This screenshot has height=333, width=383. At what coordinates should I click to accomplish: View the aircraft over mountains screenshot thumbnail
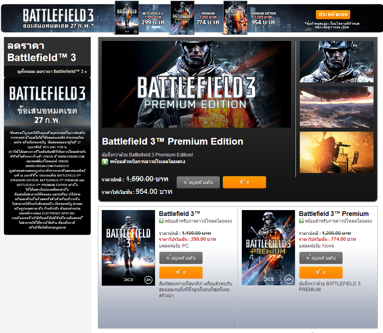tap(336, 107)
